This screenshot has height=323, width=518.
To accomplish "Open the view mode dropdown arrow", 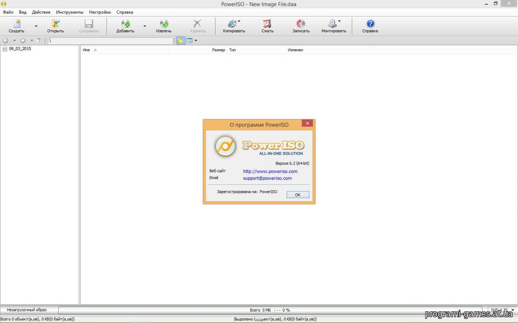I will 196,41.
